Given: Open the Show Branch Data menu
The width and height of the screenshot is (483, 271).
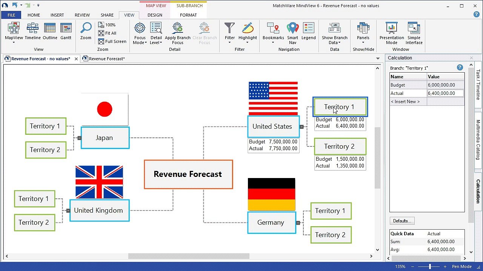Looking at the screenshot, I should [x=334, y=33].
